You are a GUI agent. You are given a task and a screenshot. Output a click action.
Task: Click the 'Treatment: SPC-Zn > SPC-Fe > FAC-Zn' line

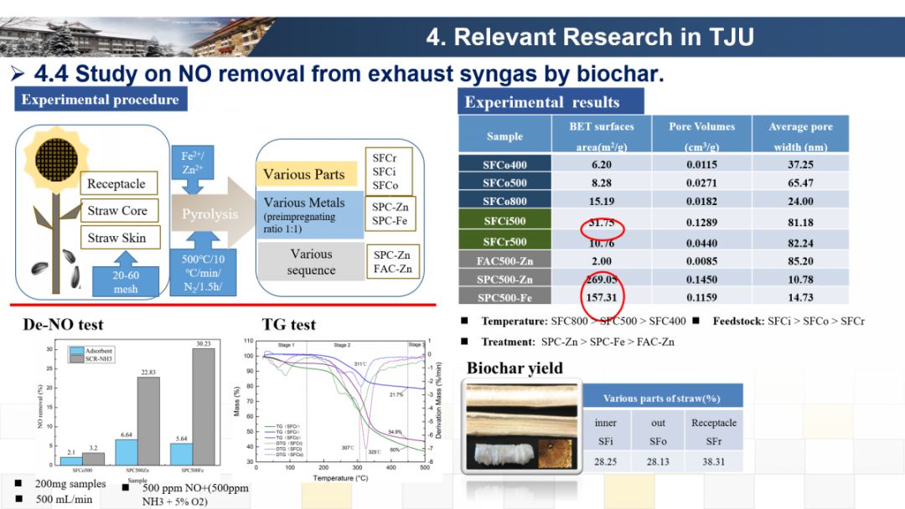(x=577, y=342)
